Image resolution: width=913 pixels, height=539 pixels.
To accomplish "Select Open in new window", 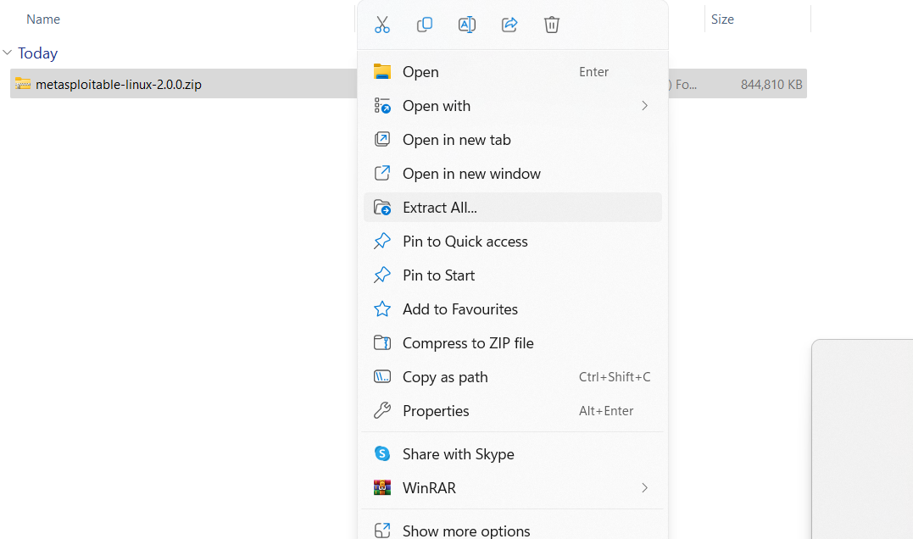I will click(x=512, y=174).
